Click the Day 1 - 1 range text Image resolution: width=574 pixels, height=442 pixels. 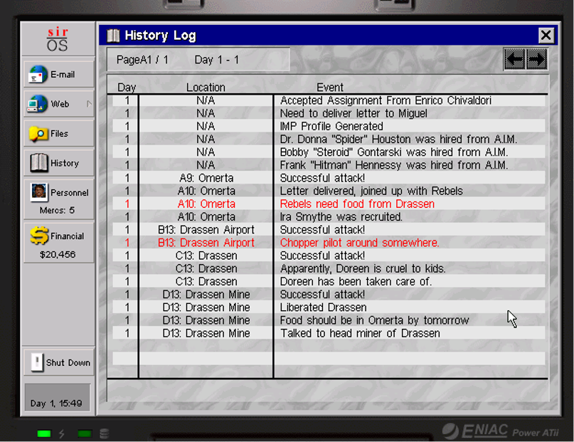click(216, 60)
